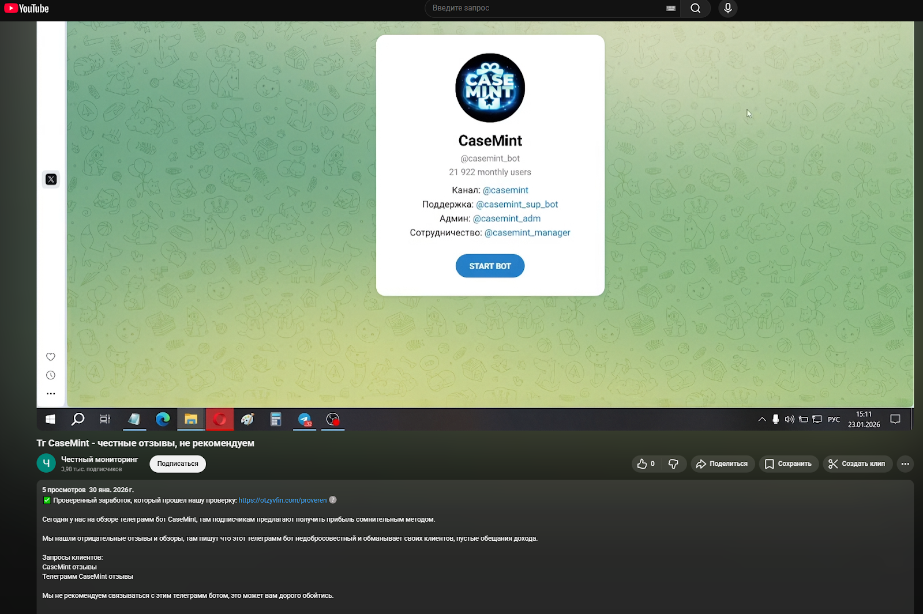Open Task View in the video taskbar
Viewport: 923px width, 614px height.
coord(105,419)
